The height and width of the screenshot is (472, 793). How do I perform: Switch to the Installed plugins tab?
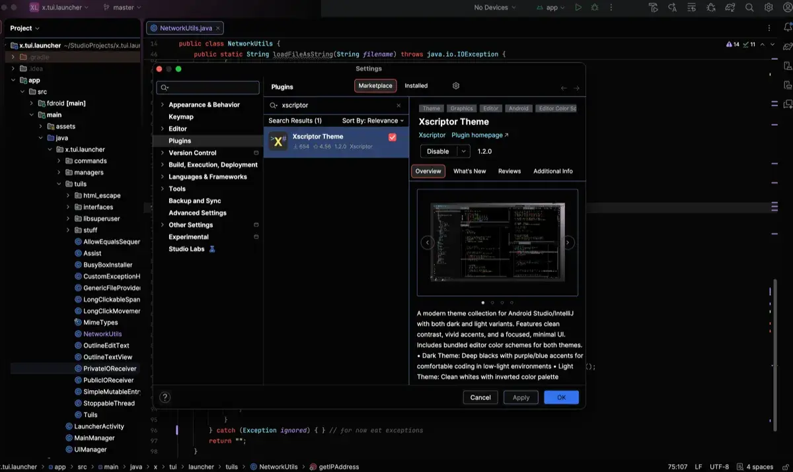tap(416, 86)
